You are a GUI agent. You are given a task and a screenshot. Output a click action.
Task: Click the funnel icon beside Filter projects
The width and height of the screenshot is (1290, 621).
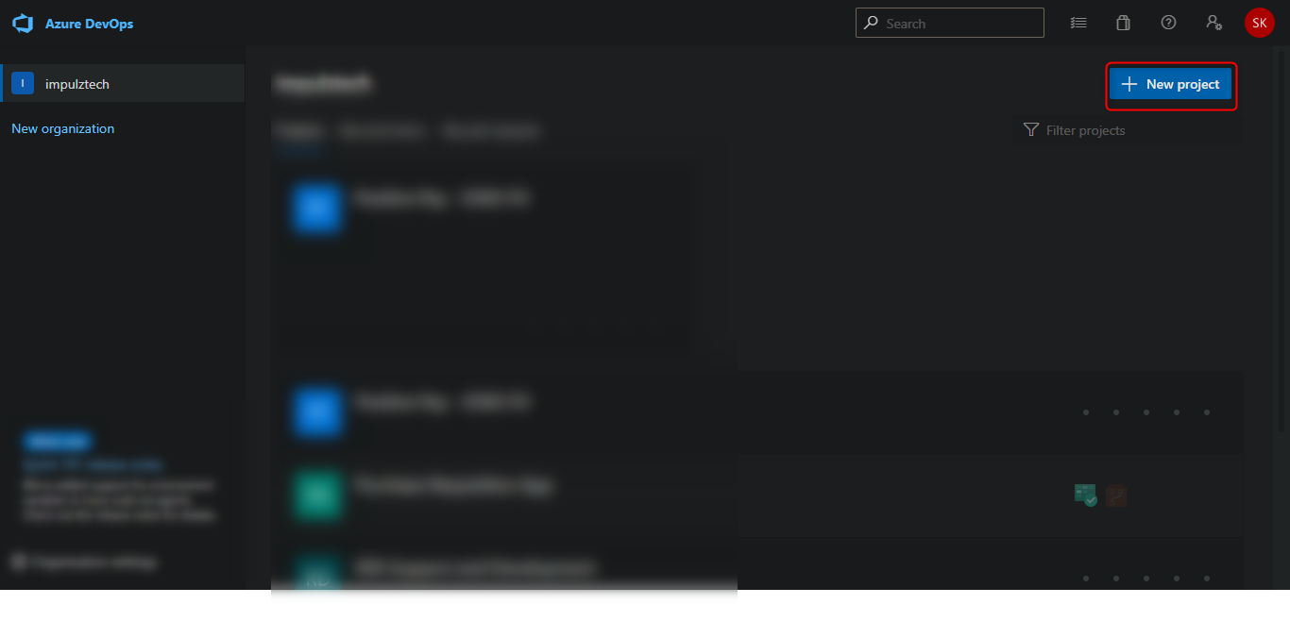(1031, 130)
